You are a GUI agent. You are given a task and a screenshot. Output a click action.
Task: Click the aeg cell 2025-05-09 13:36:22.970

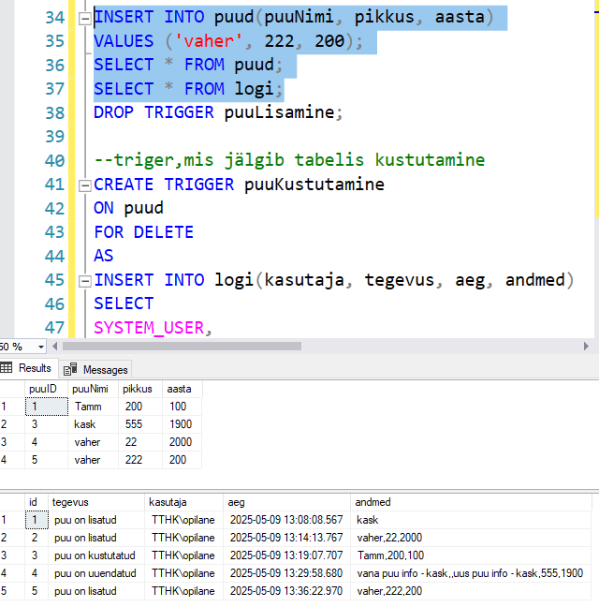pyautogui.click(x=286, y=590)
